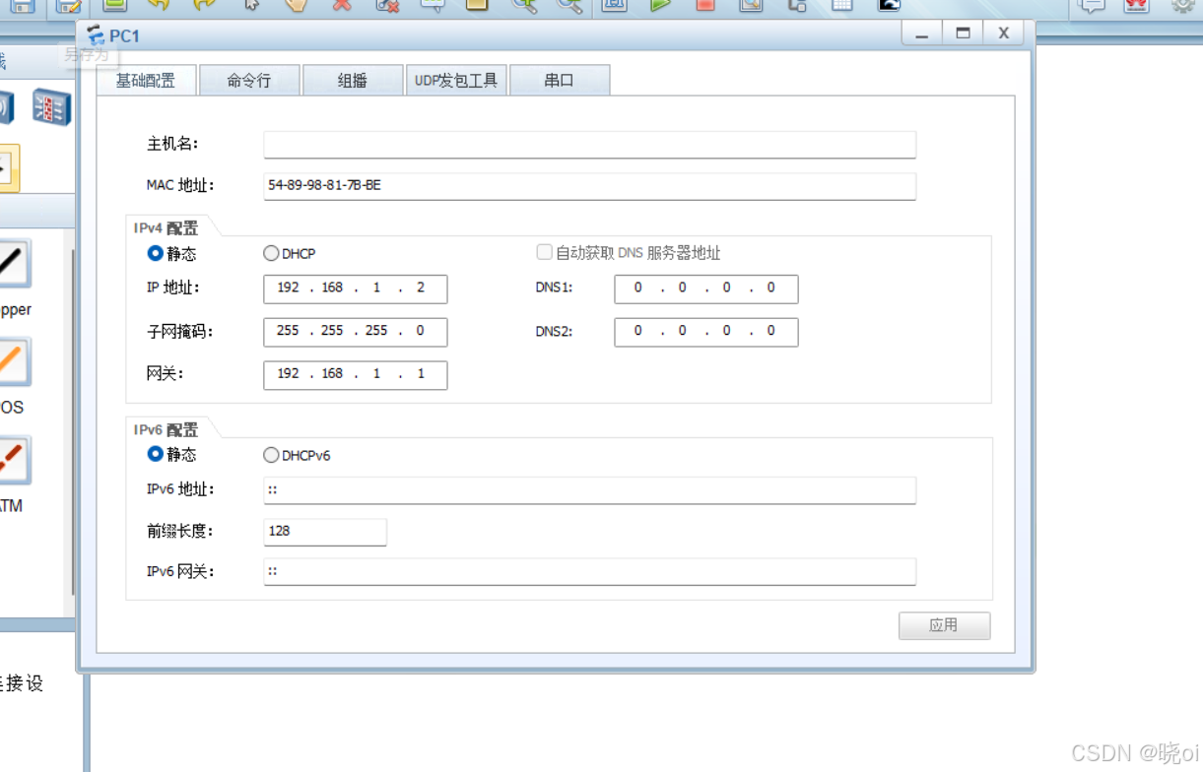Click the red stop devices icon
Image resolution: width=1203 pixels, height=772 pixels.
(x=705, y=5)
